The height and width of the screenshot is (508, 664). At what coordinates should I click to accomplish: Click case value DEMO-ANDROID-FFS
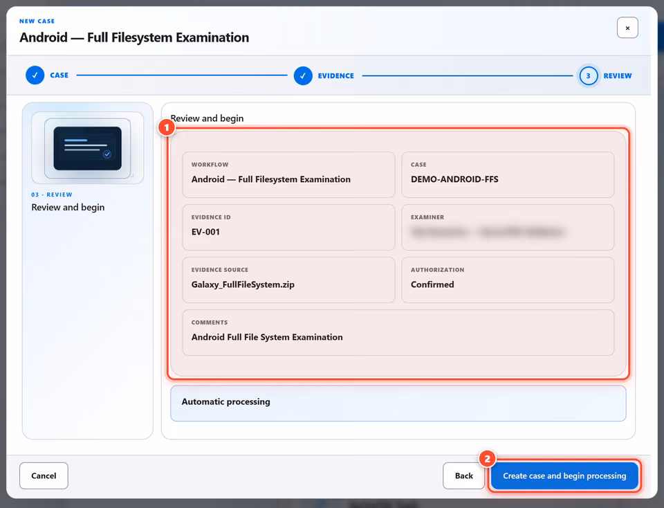pyautogui.click(x=454, y=179)
